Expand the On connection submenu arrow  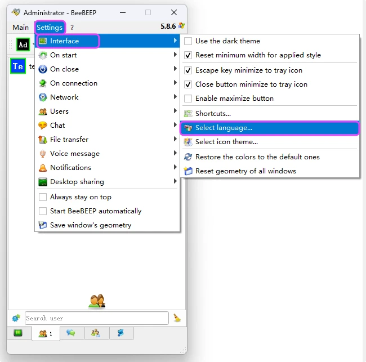click(175, 83)
